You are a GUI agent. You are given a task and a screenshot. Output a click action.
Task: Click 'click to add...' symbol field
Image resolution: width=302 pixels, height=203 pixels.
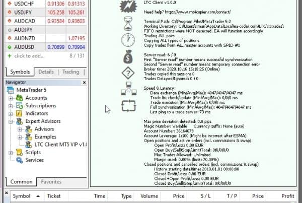[29, 56]
